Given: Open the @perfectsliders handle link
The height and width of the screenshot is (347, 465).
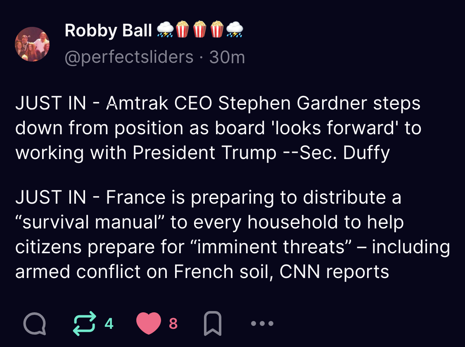Looking at the screenshot, I should pyautogui.click(x=129, y=57).
